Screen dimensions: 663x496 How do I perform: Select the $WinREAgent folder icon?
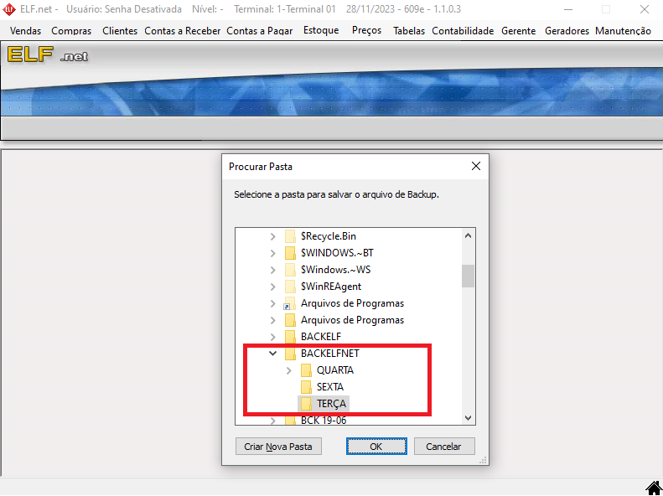point(290,287)
